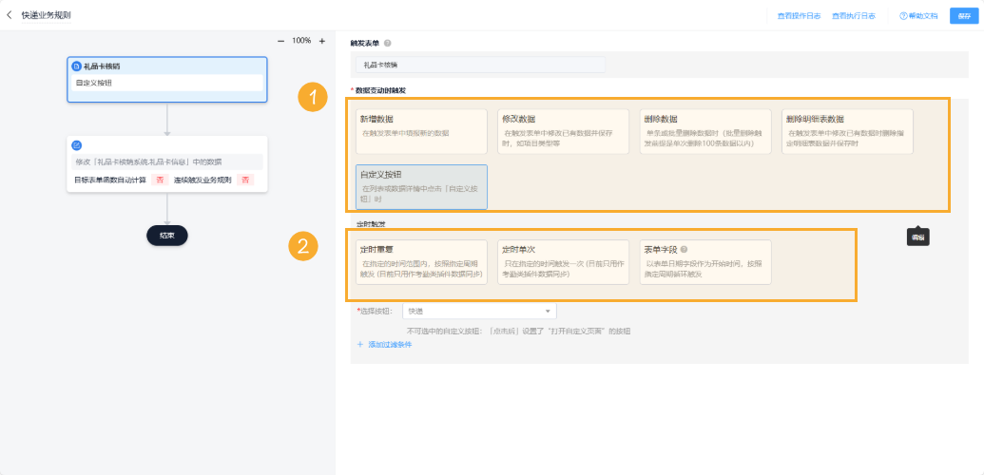
Task: Select the 删除明细表数据 trigger card
Action: [x=847, y=132]
